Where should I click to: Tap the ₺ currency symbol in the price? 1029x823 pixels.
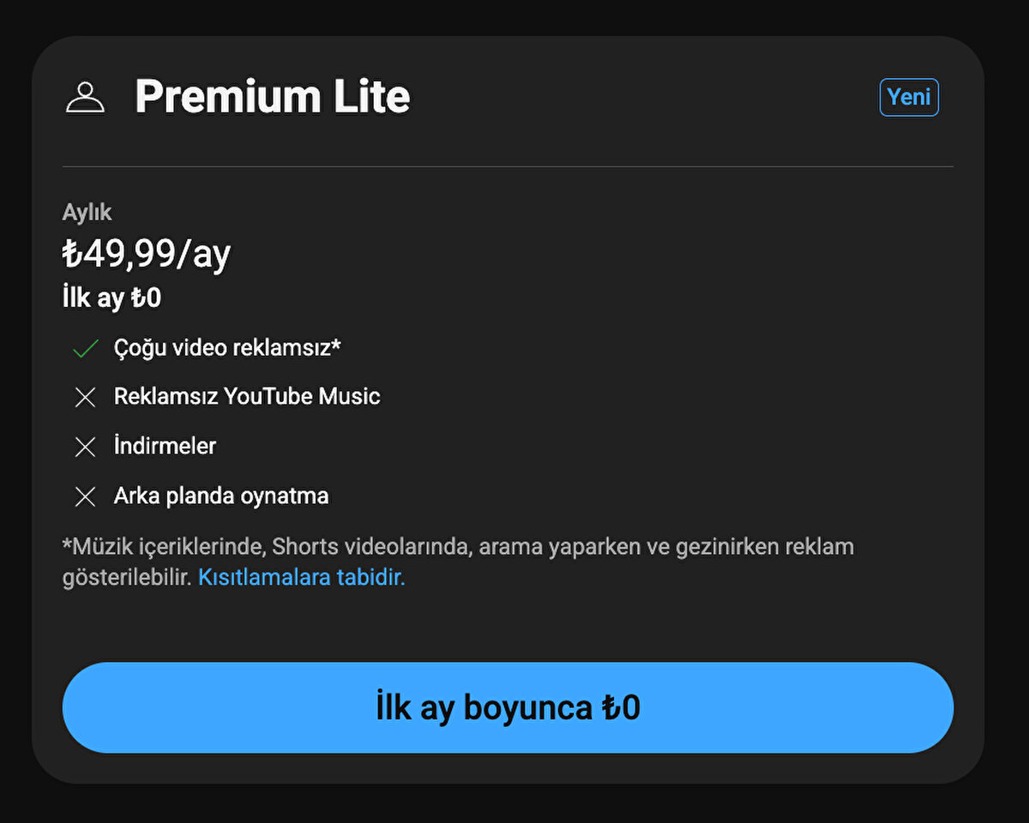(x=72, y=252)
